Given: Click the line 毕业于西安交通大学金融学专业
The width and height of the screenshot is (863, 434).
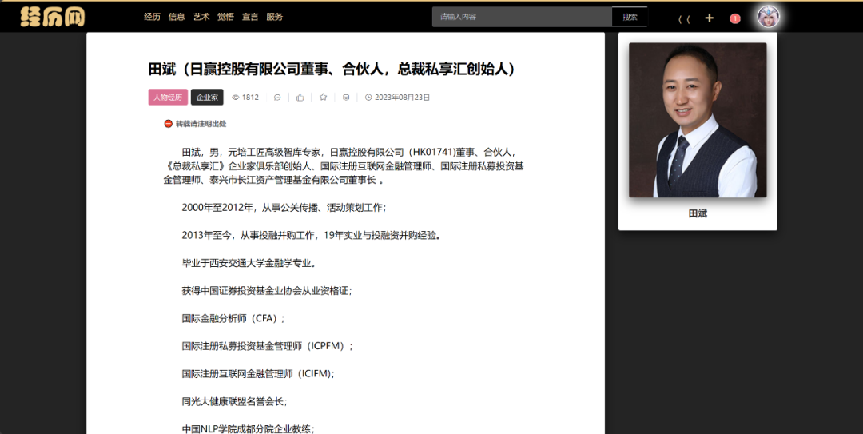Looking at the screenshot, I should [250, 263].
